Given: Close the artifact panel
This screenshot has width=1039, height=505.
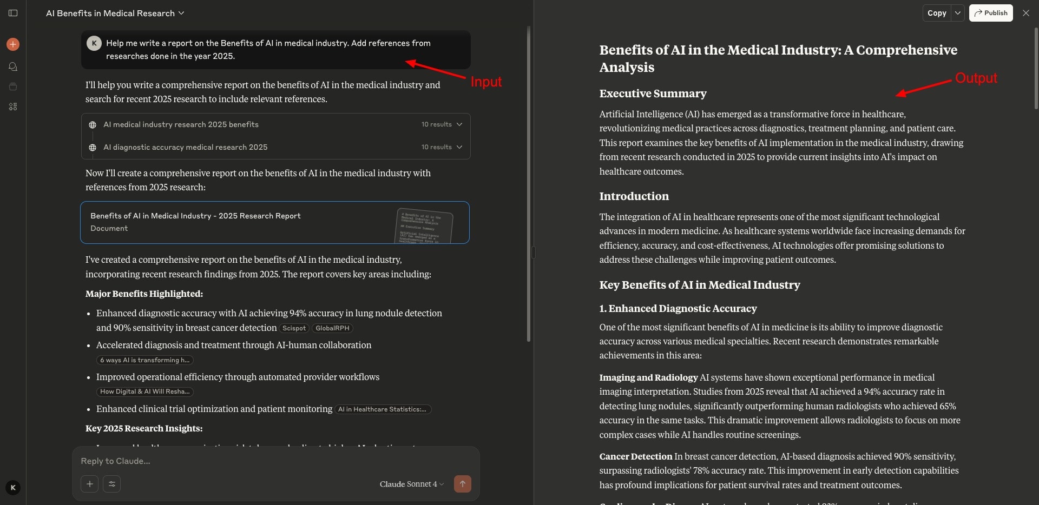Looking at the screenshot, I should pyautogui.click(x=1026, y=13).
